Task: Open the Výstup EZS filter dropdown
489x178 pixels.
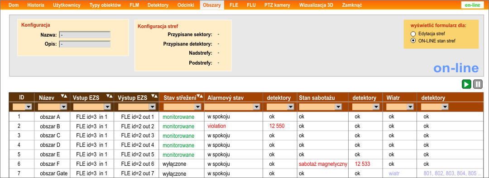Action: 152,107
